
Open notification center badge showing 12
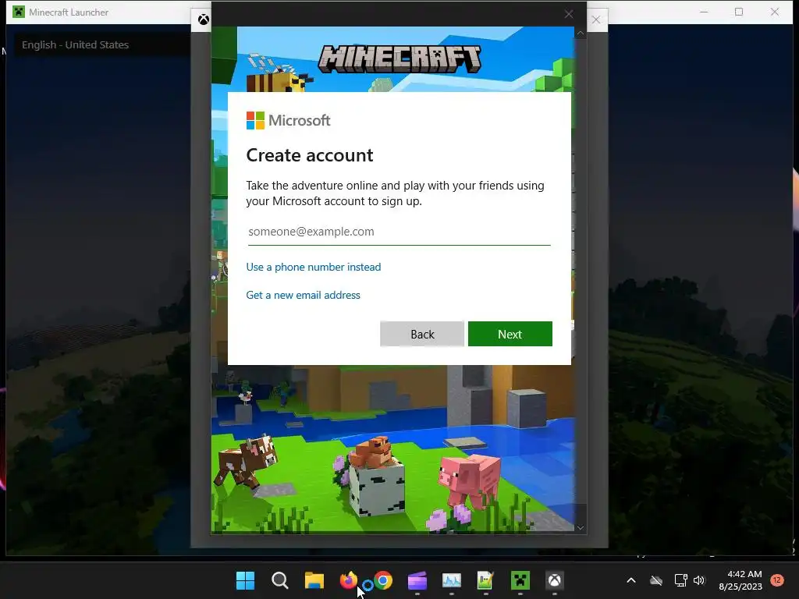[x=777, y=580]
